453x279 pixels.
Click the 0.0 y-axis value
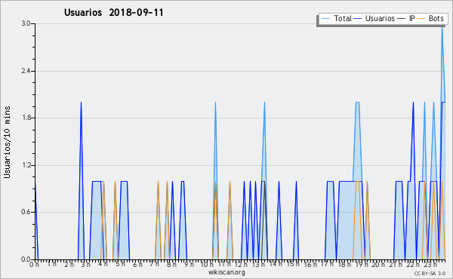(x=26, y=259)
